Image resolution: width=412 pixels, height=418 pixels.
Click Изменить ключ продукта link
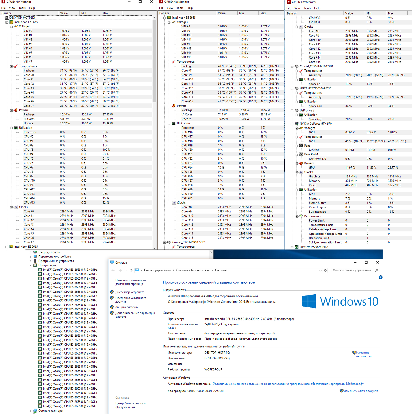[361, 391]
